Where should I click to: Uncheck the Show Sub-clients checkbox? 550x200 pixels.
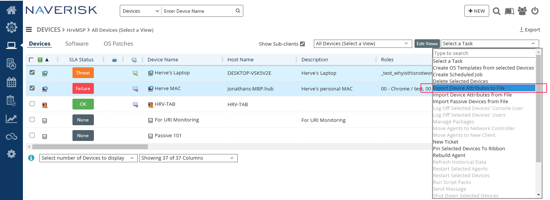pos(303,44)
